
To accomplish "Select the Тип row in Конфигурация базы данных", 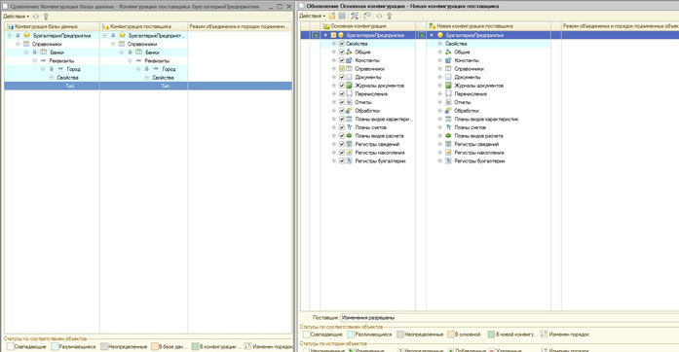I will click(52, 86).
